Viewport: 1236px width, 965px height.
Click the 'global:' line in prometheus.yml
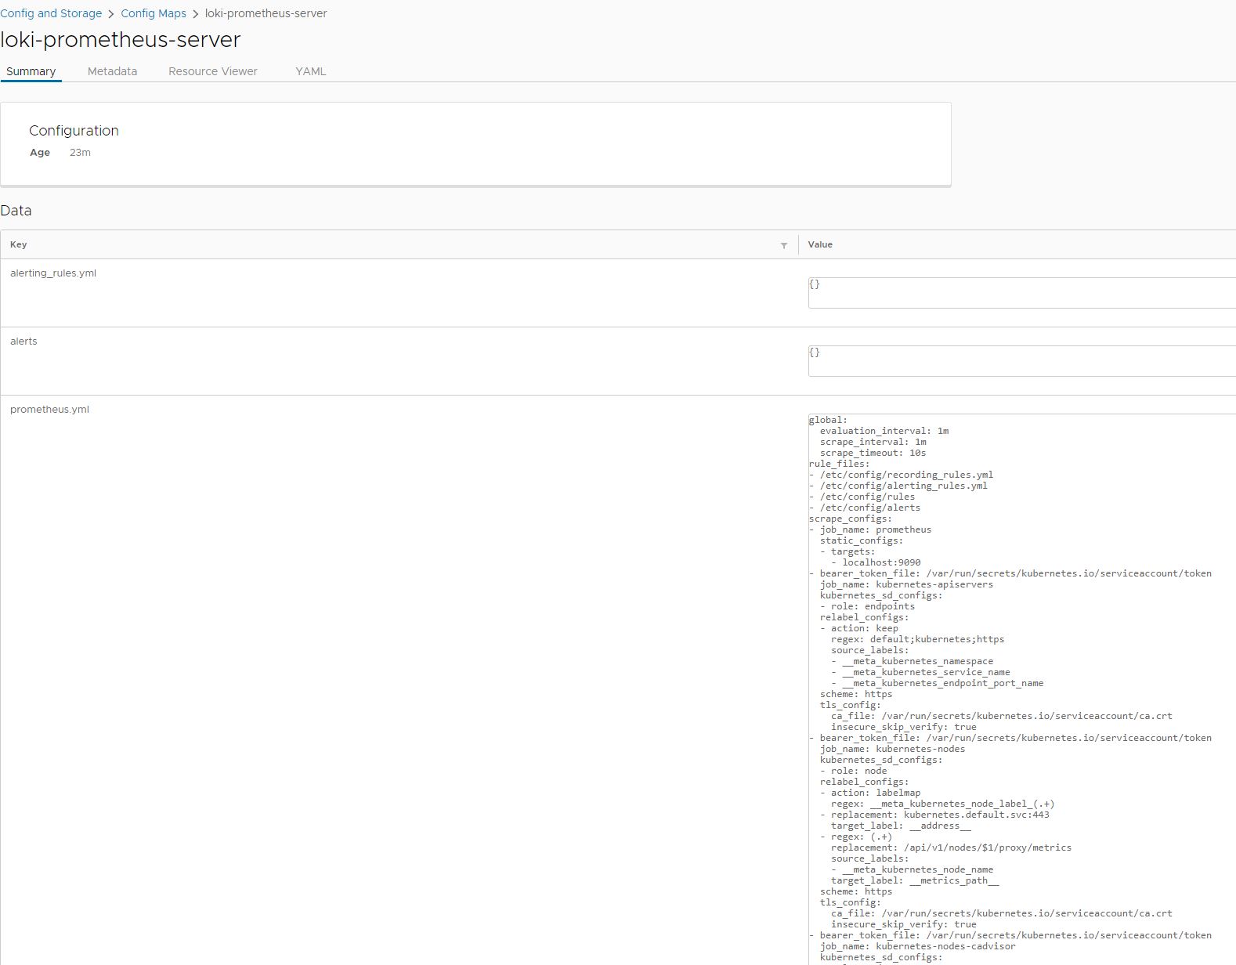coord(828,420)
